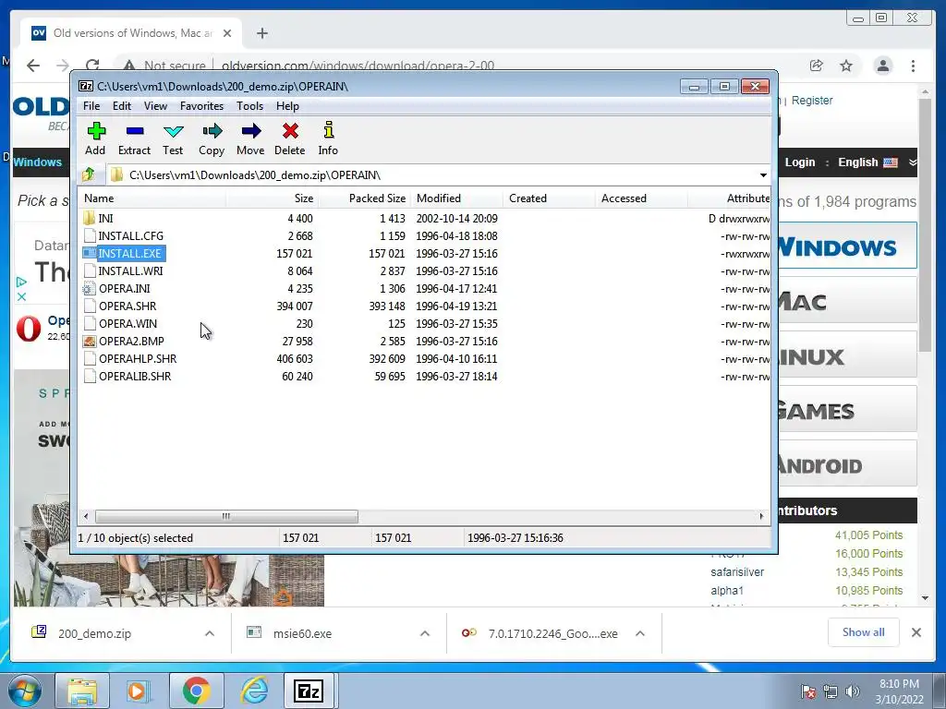The image size is (946, 709).
Task: Click the Register link on website
Action: pyautogui.click(x=812, y=100)
